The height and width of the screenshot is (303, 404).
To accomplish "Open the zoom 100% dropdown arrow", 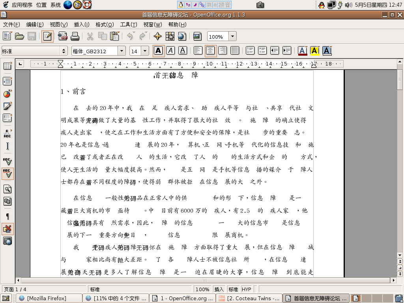I will (232, 36).
